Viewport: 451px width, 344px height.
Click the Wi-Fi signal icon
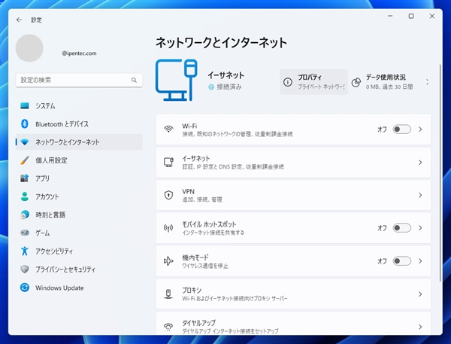pos(168,129)
